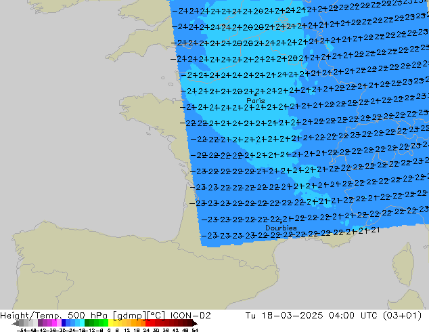This screenshot has height=332, width=429.
Task: Pick the dark blue segment of the colour scale
Action: pyautogui.click(x=64, y=323)
